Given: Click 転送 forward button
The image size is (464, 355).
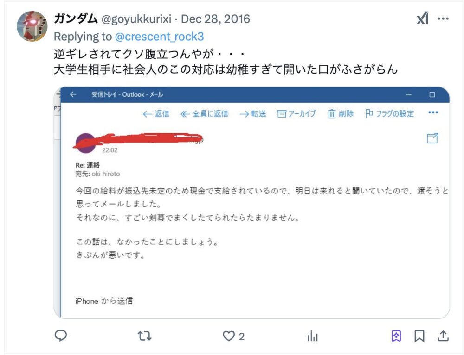Looking at the screenshot, I should [253, 113].
